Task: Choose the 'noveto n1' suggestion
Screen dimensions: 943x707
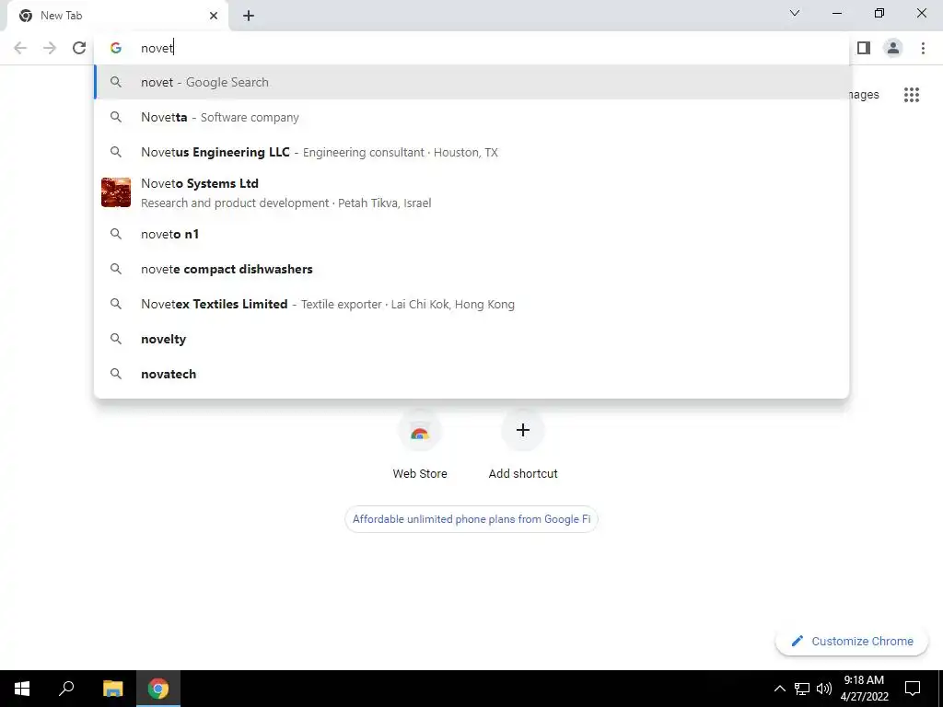Action: [471, 234]
